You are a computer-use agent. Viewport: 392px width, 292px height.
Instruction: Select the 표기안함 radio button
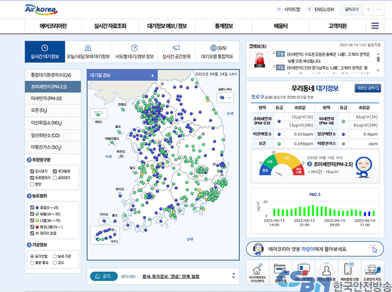pyautogui.click(x=32, y=256)
